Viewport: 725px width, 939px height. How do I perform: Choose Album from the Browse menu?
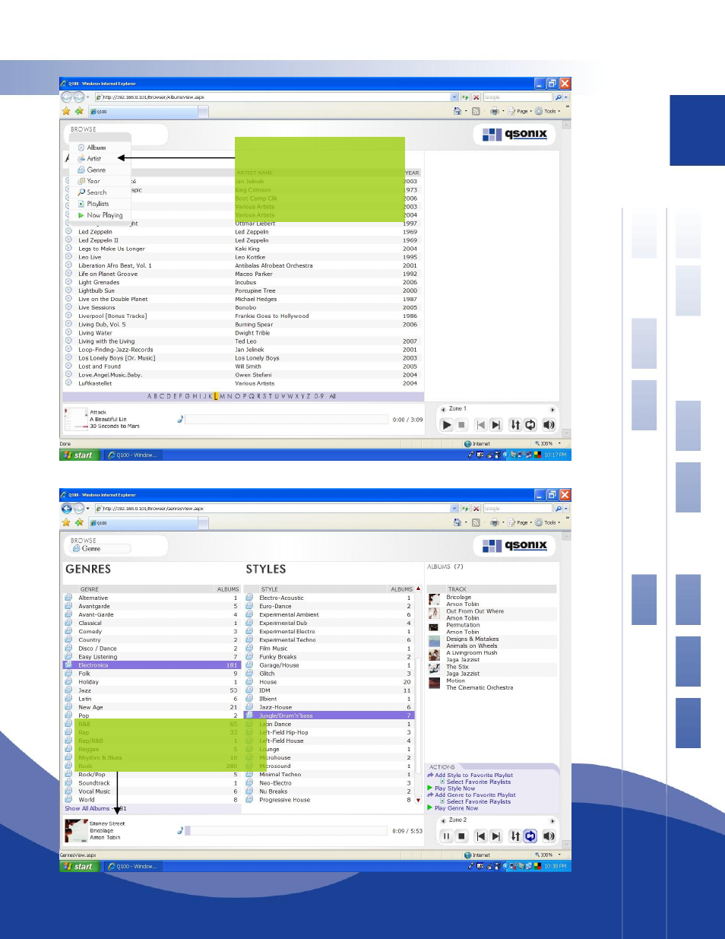97,148
